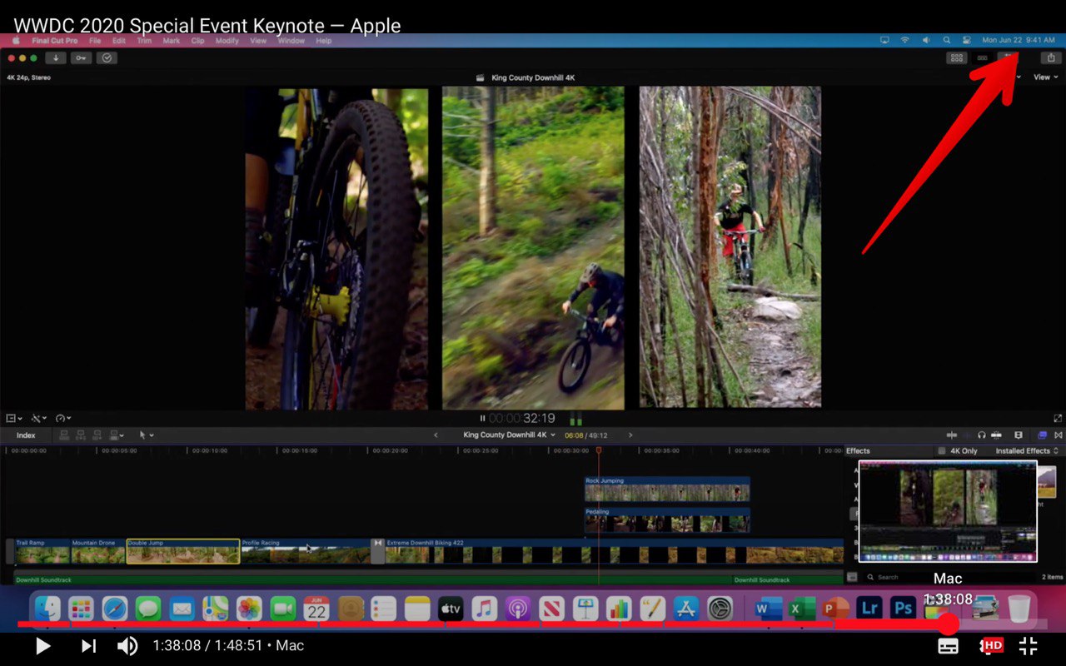The width and height of the screenshot is (1066, 666).
Task: Open Wi-Fi status in menu bar
Action: coord(905,40)
